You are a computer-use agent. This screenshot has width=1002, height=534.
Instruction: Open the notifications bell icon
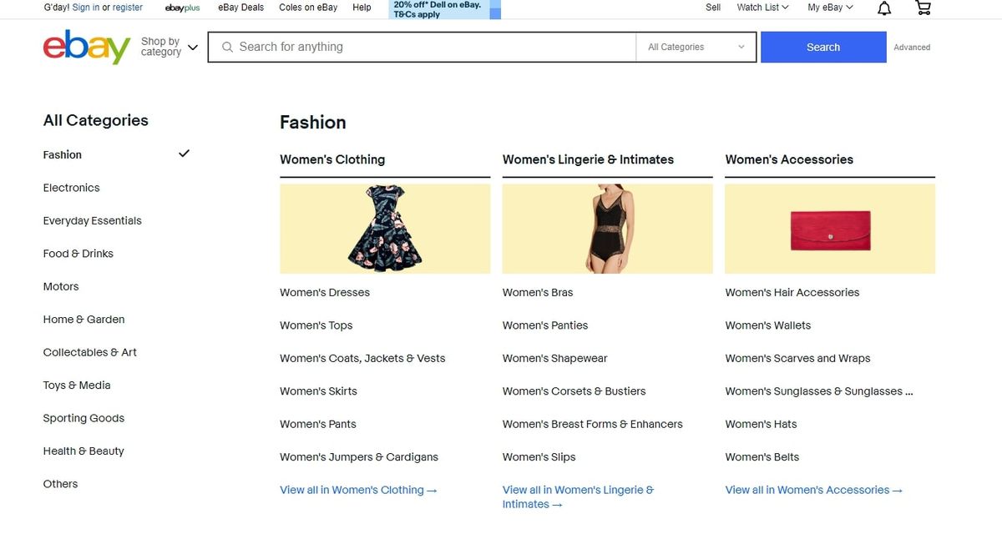tap(883, 8)
